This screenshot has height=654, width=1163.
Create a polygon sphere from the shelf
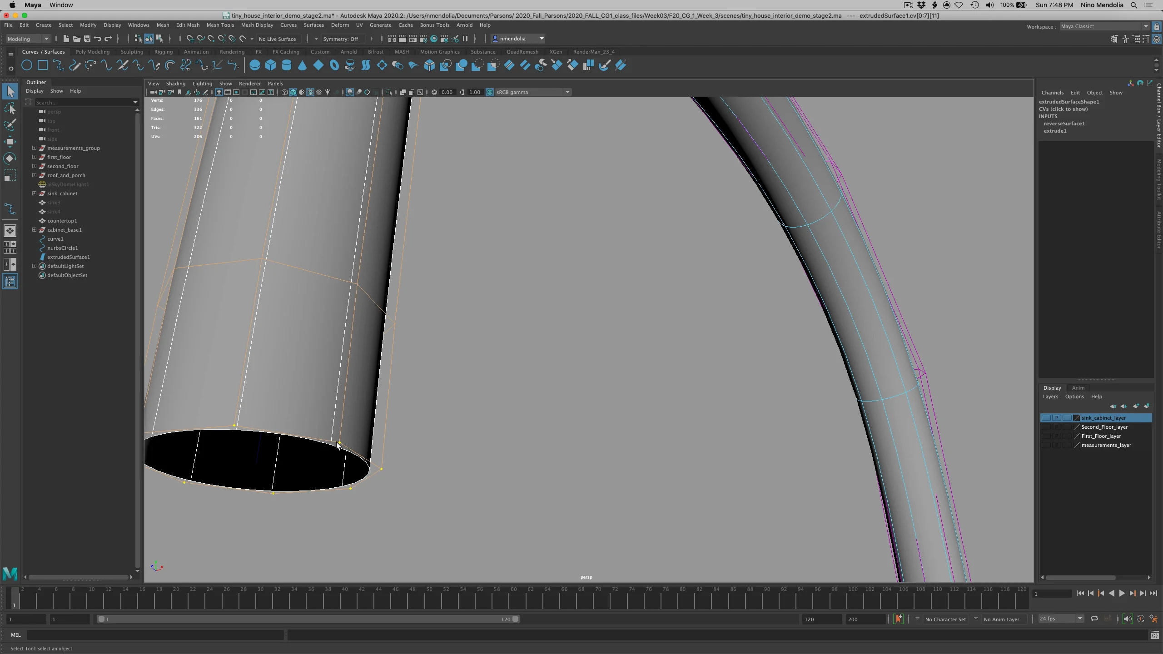tap(255, 65)
